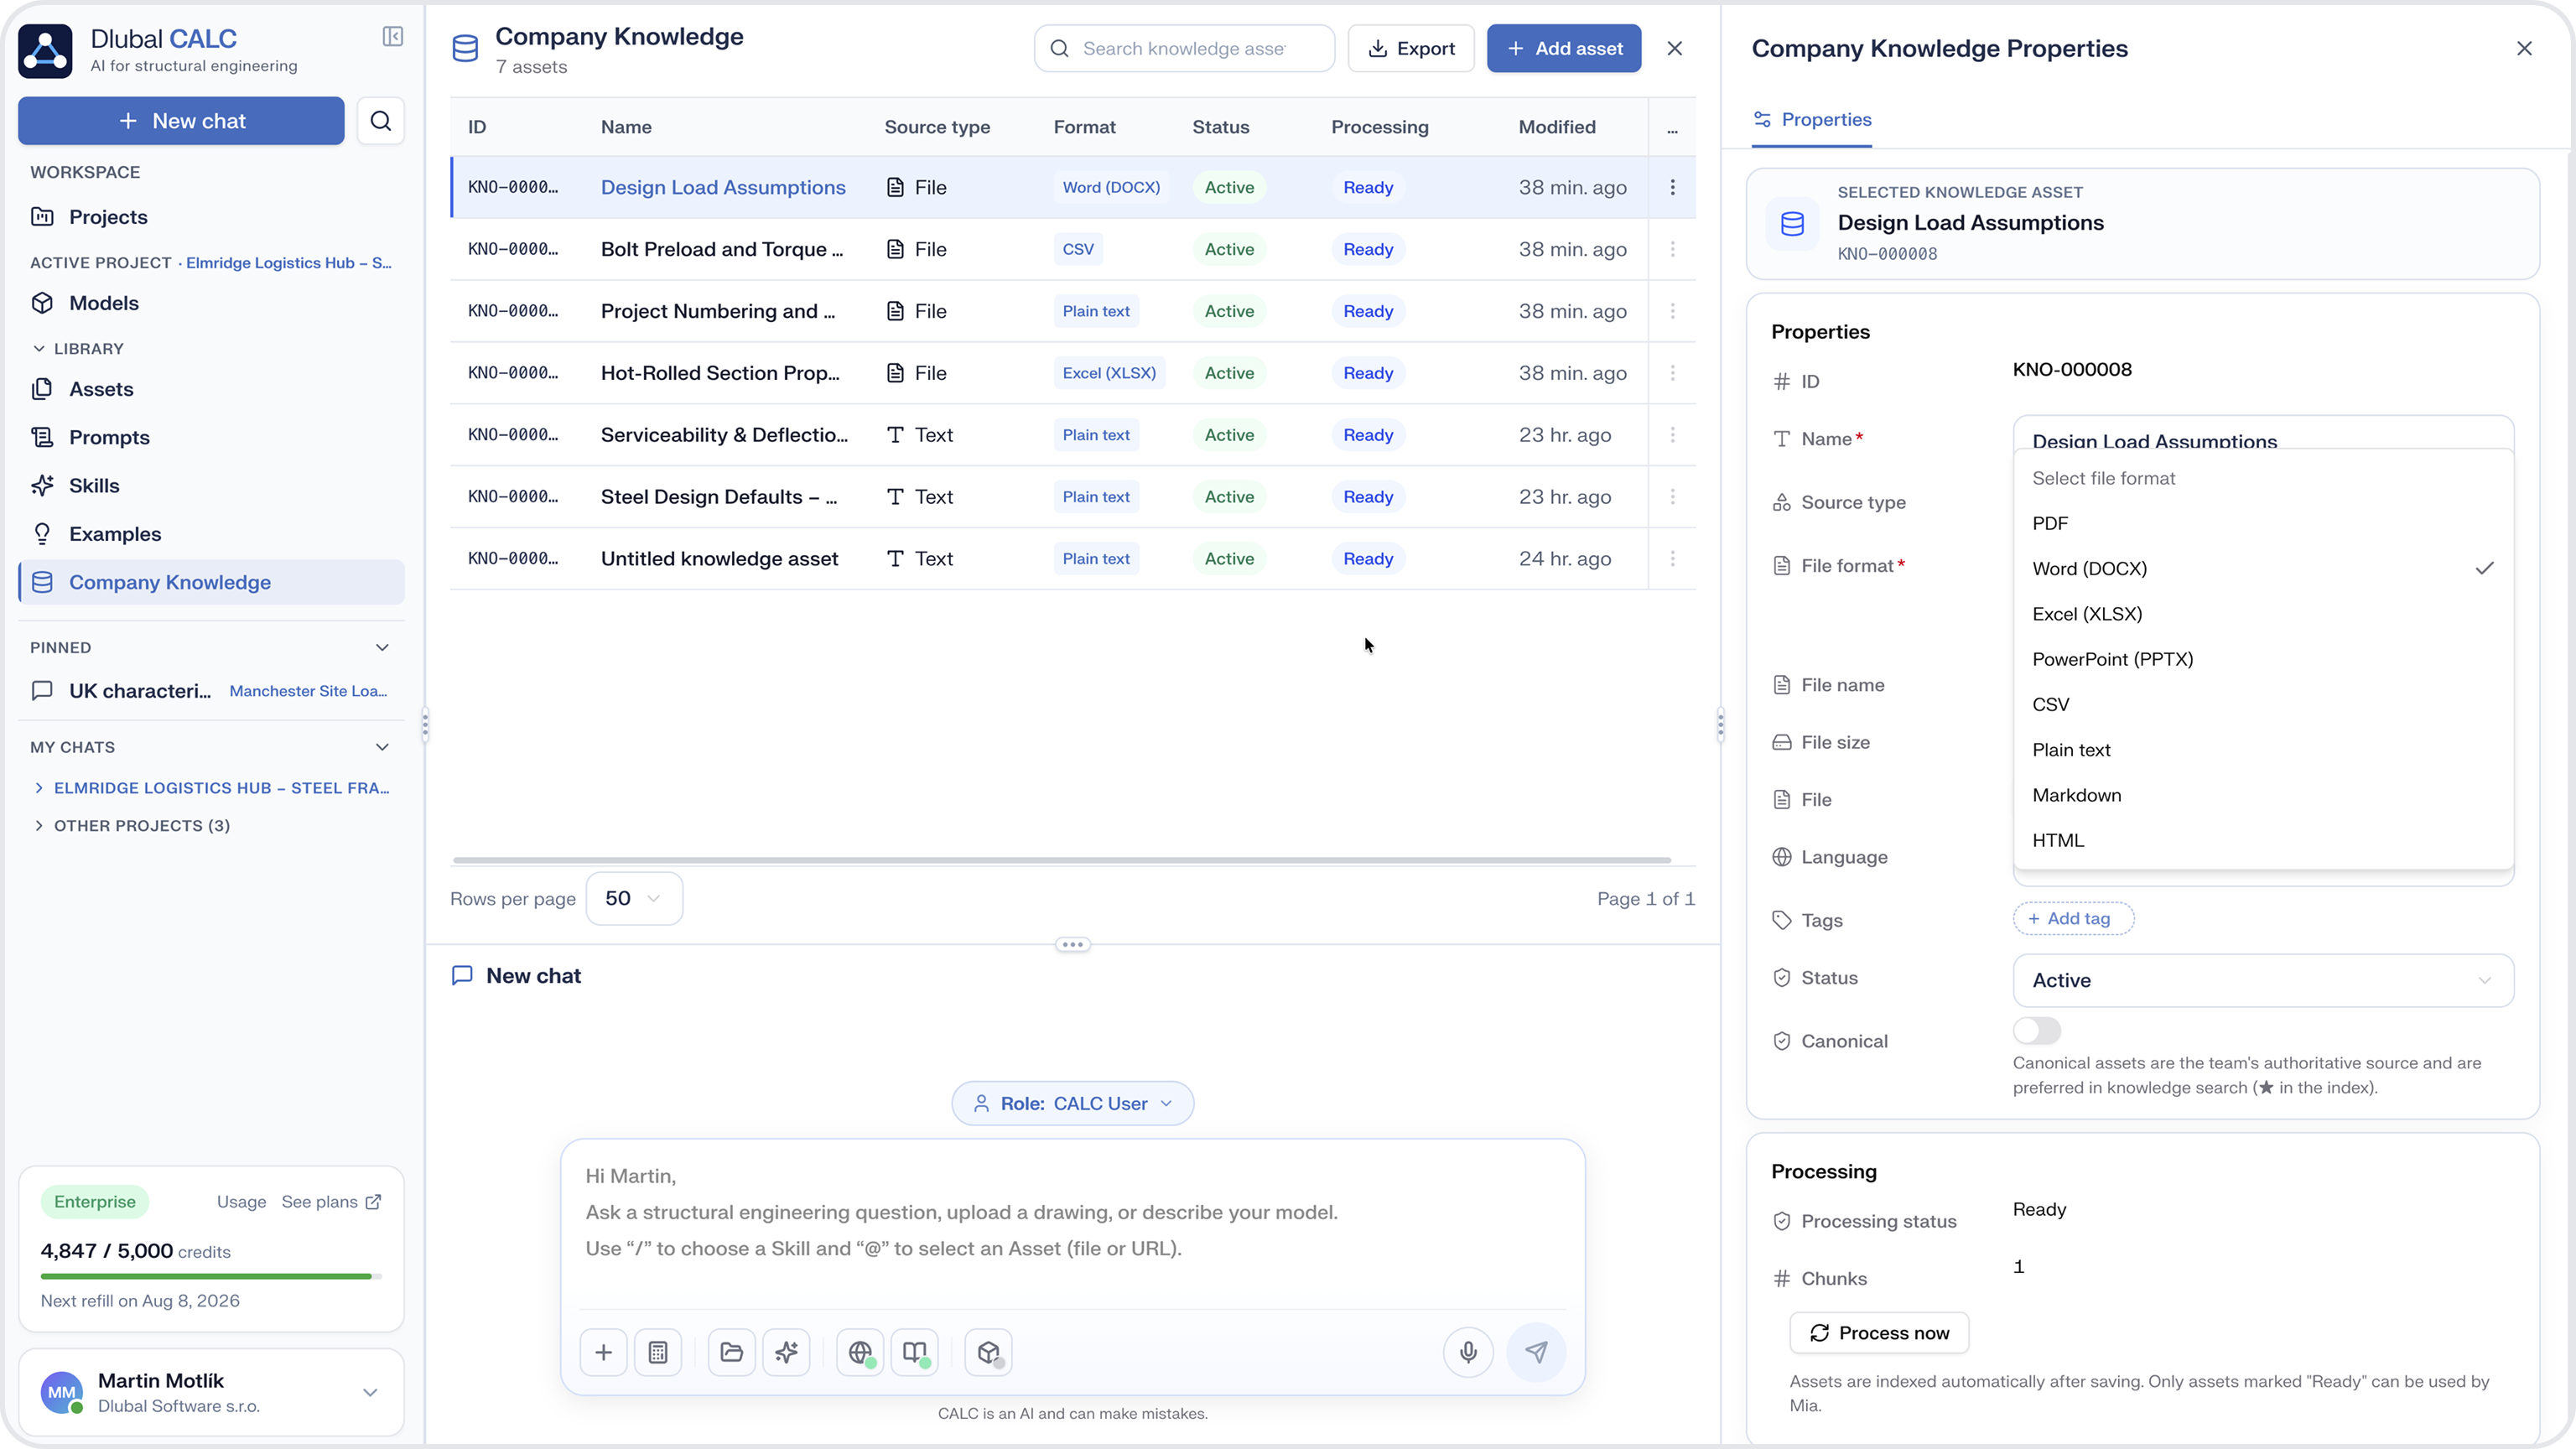2576x1449 pixels.
Task: Click the sparkle skills icon in chat toolbar
Action: click(786, 1353)
